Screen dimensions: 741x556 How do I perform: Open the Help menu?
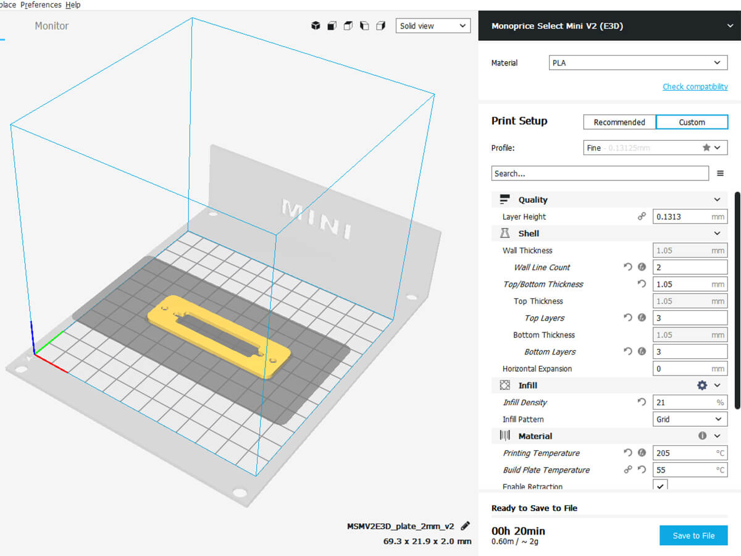[73, 5]
